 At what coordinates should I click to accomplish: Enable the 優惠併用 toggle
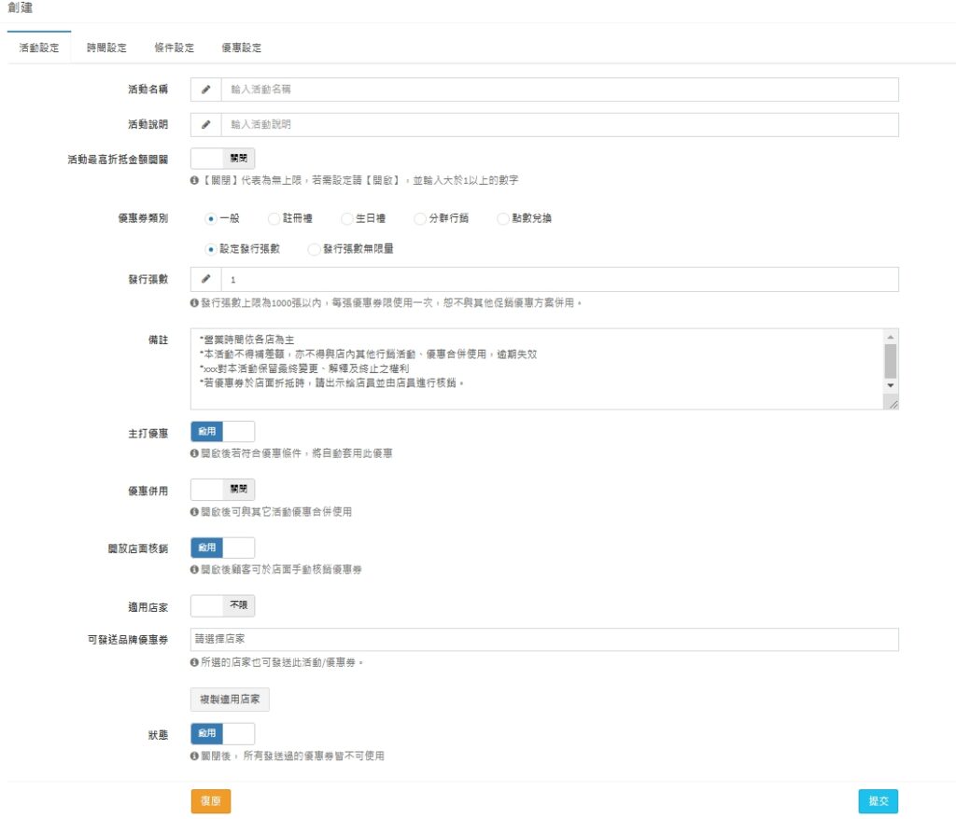[222, 489]
